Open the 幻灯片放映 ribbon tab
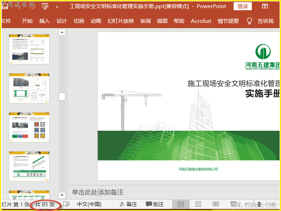Screen dimensions: 281x211 tap(120, 21)
